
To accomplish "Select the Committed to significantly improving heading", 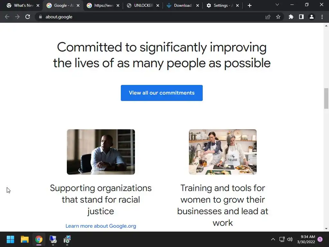I will tap(162, 55).
